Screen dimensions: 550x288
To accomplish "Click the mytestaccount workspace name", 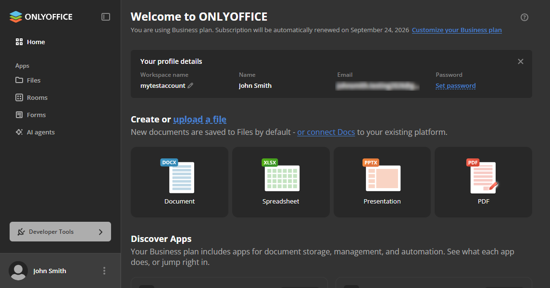I will (163, 86).
